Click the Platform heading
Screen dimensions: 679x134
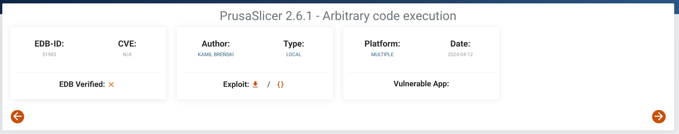point(382,44)
